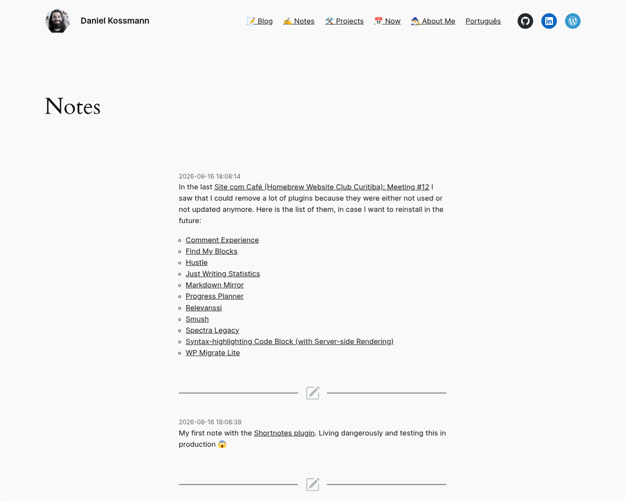Image resolution: width=625 pixels, height=501 pixels.
Task: Open the Just Writing Statistics link
Action: click(x=222, y=274)
